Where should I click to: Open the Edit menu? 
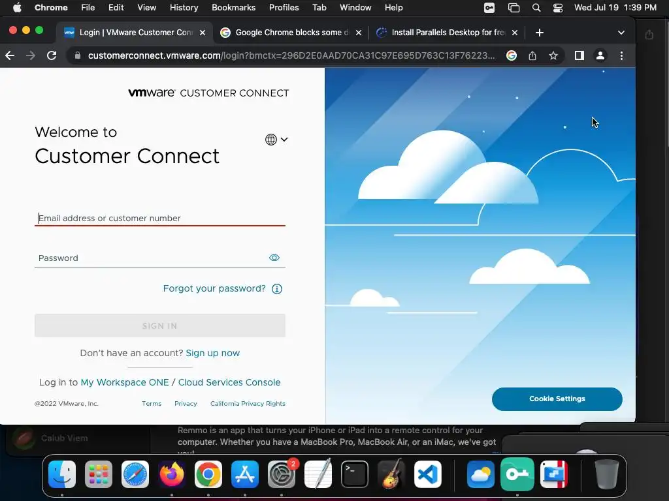(x=116, y=7)
